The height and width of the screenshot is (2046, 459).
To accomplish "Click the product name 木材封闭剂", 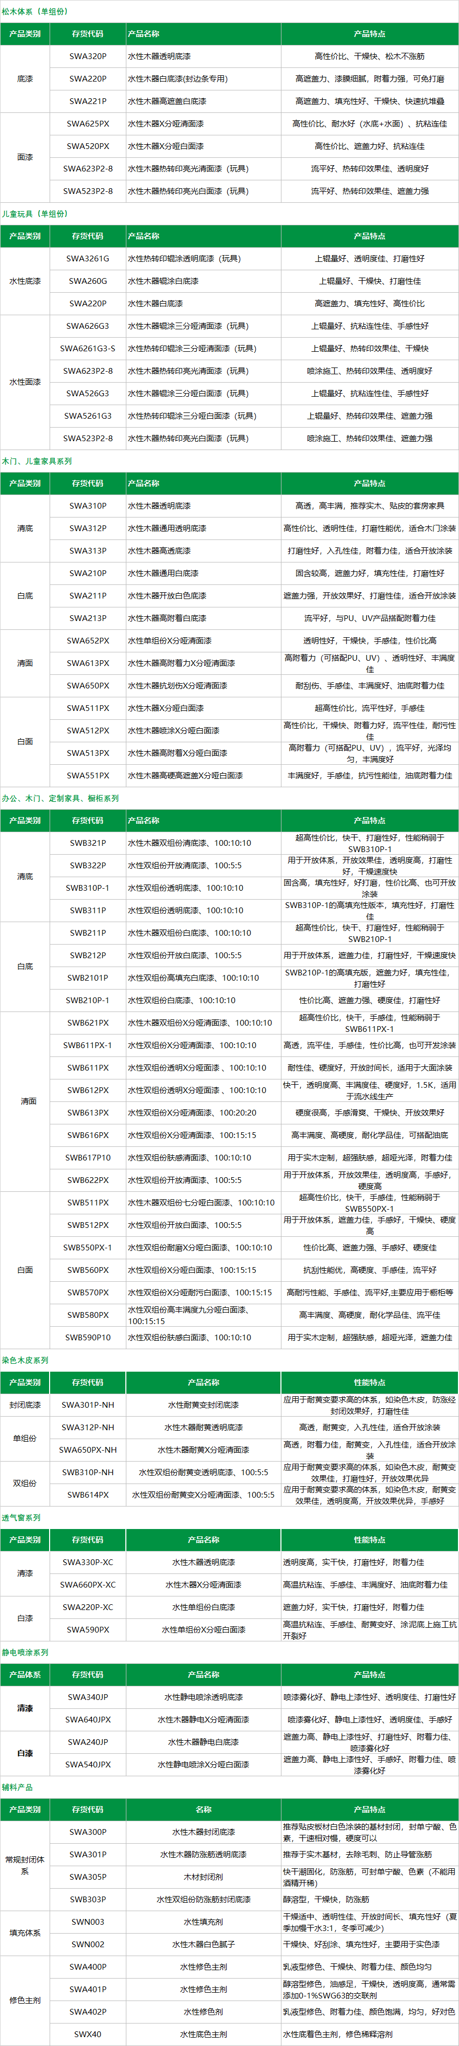I will coord(203,1877).
